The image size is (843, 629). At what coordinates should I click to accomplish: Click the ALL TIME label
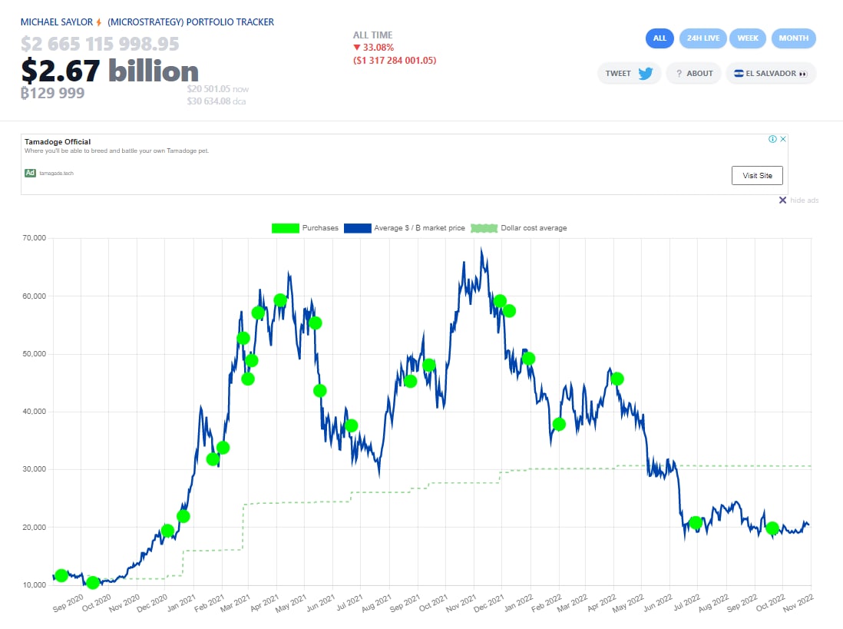coord(372,35)
